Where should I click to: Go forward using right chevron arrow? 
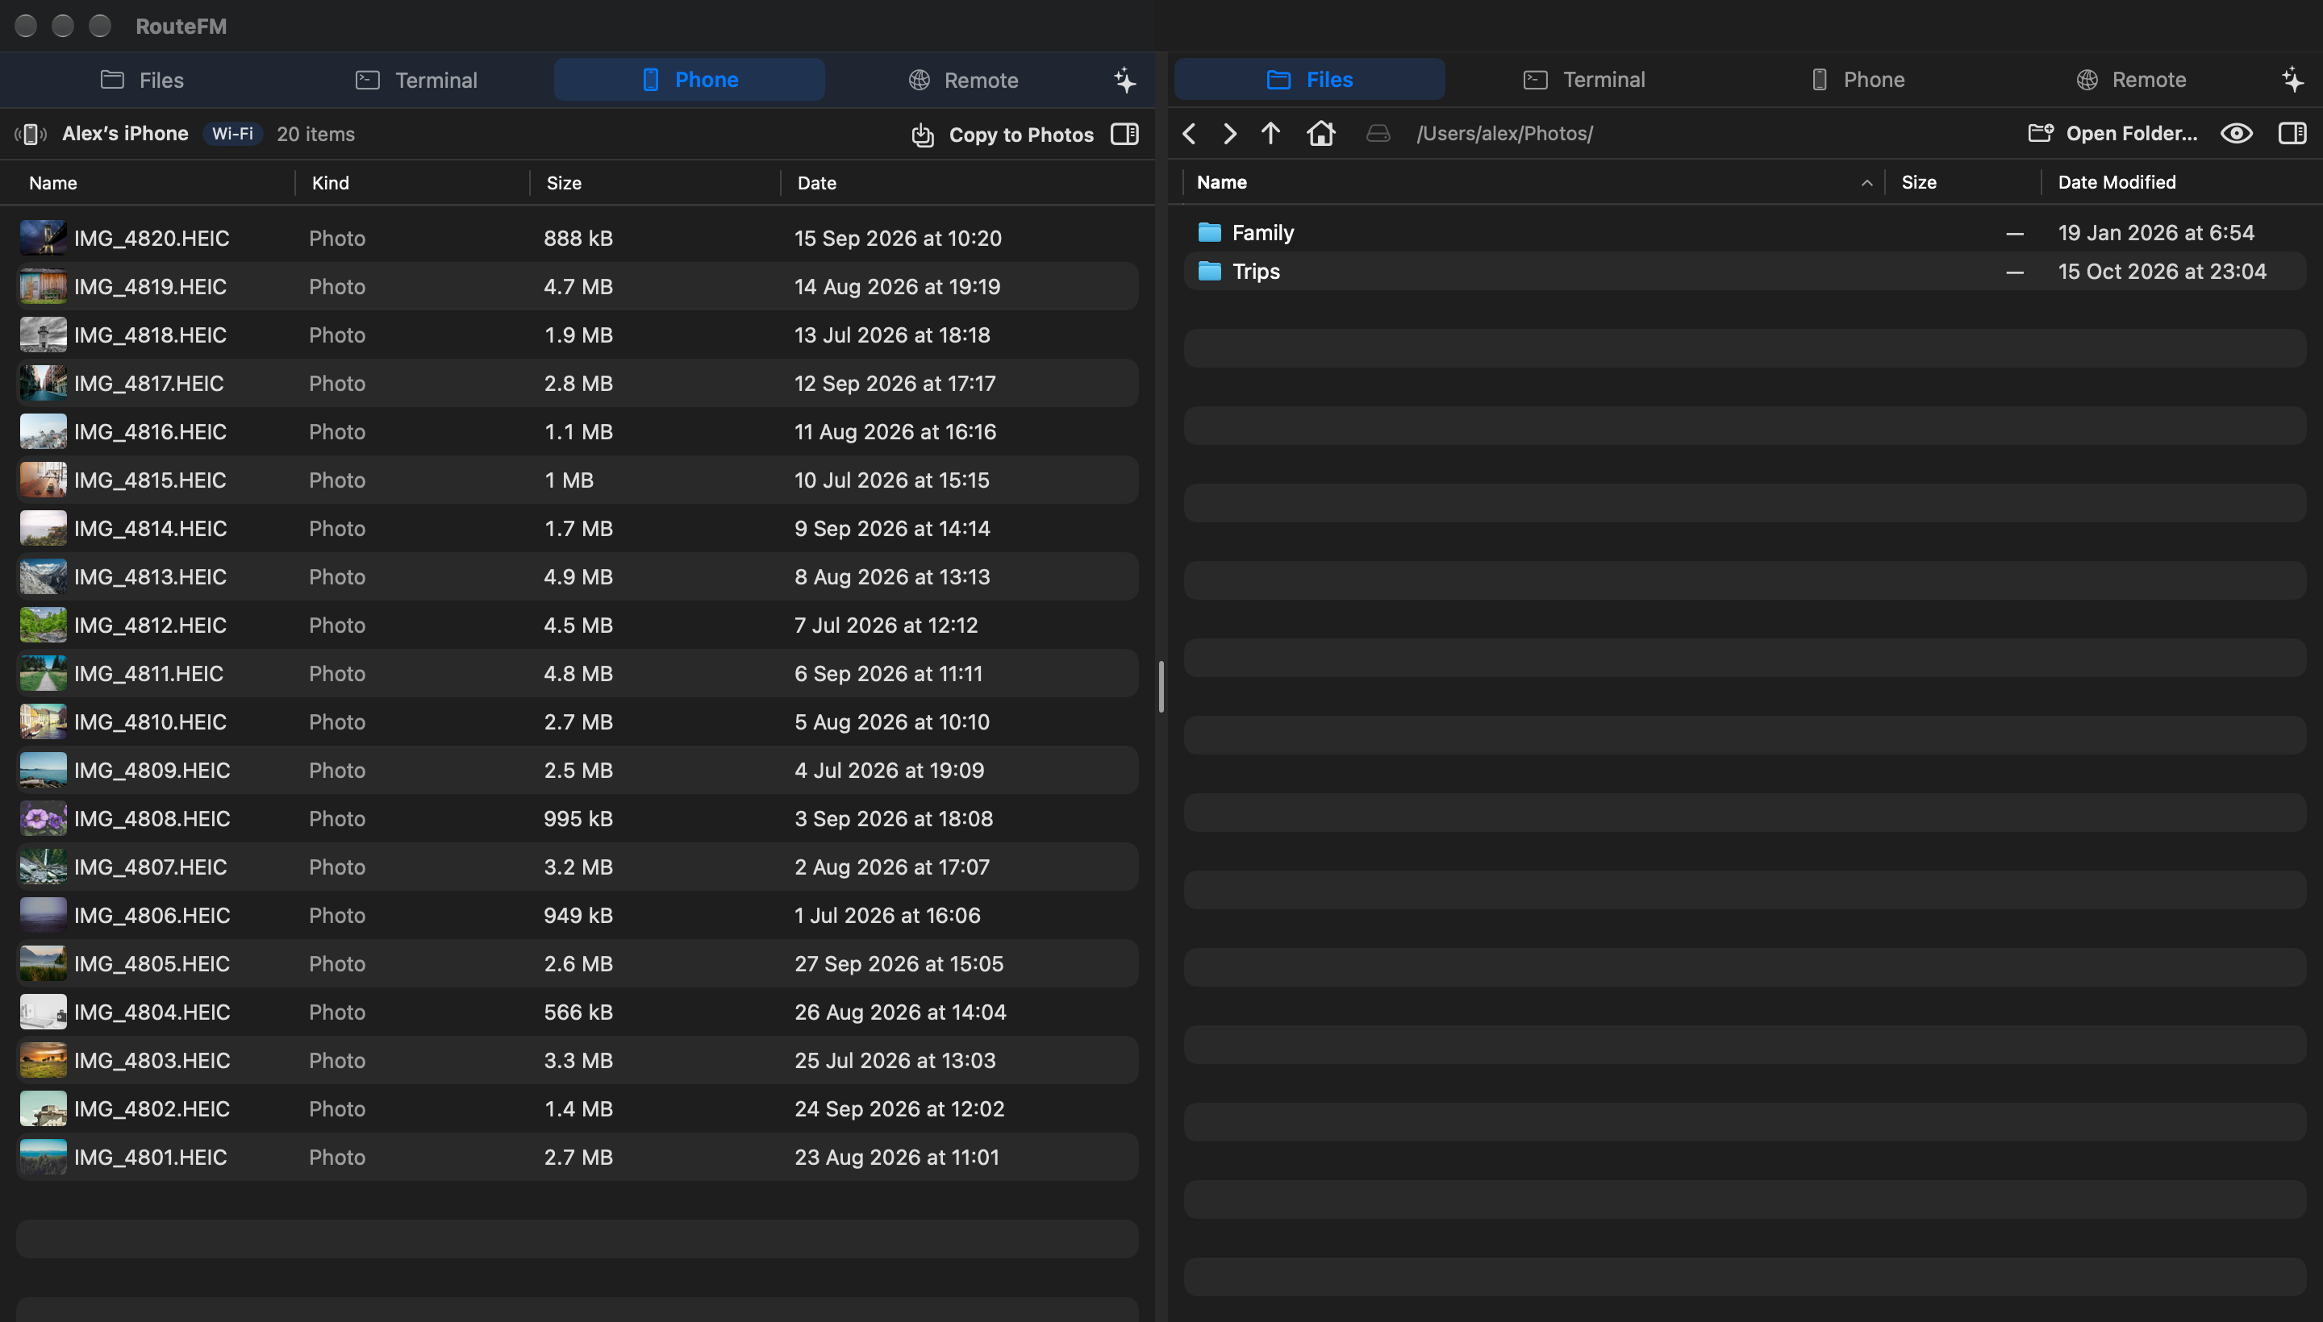click(1229, 134)
